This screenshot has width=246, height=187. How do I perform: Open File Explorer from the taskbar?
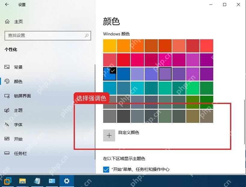pos(23,181)
